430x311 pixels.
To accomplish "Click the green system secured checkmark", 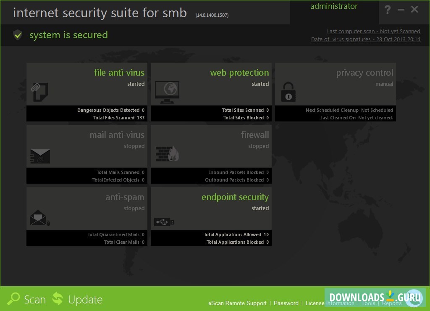I will (x=18, y=35).
